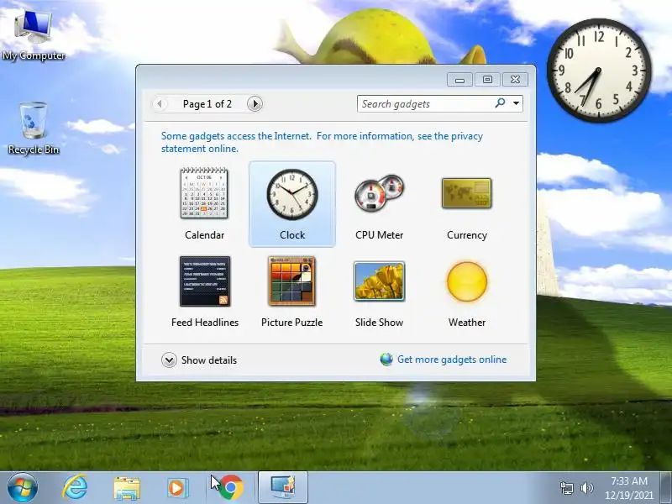This screenshot has height=504, width=672.
Task: Select the Slide Show gadget icon
Action: pyautogui.click(x=380, y=281)
